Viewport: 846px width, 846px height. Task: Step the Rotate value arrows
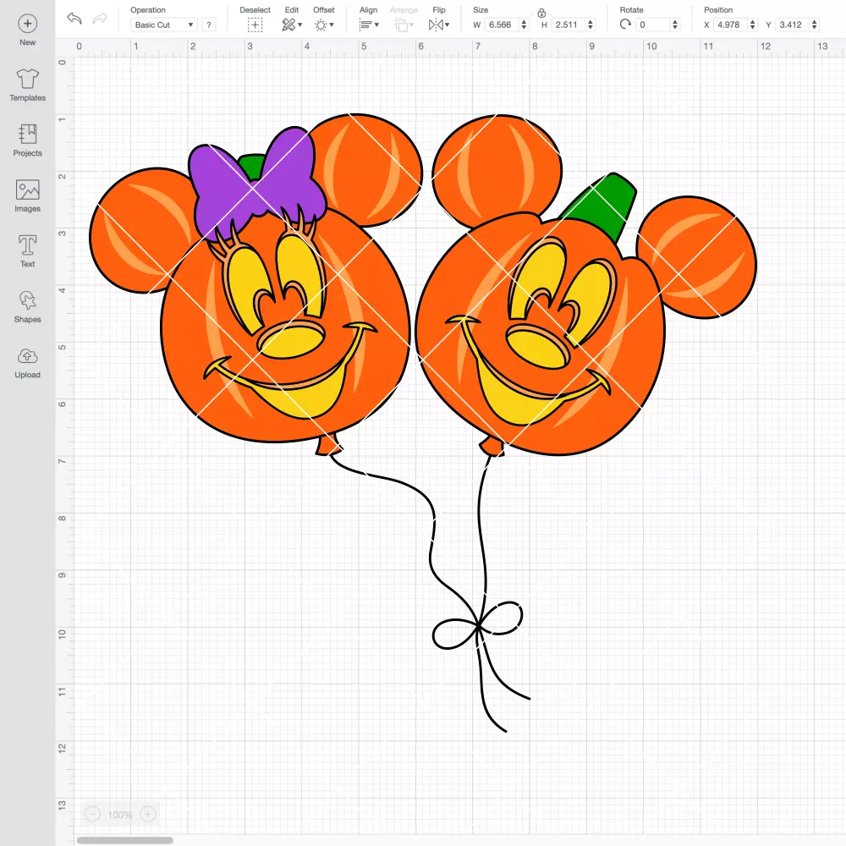click(x=674, y=25)
